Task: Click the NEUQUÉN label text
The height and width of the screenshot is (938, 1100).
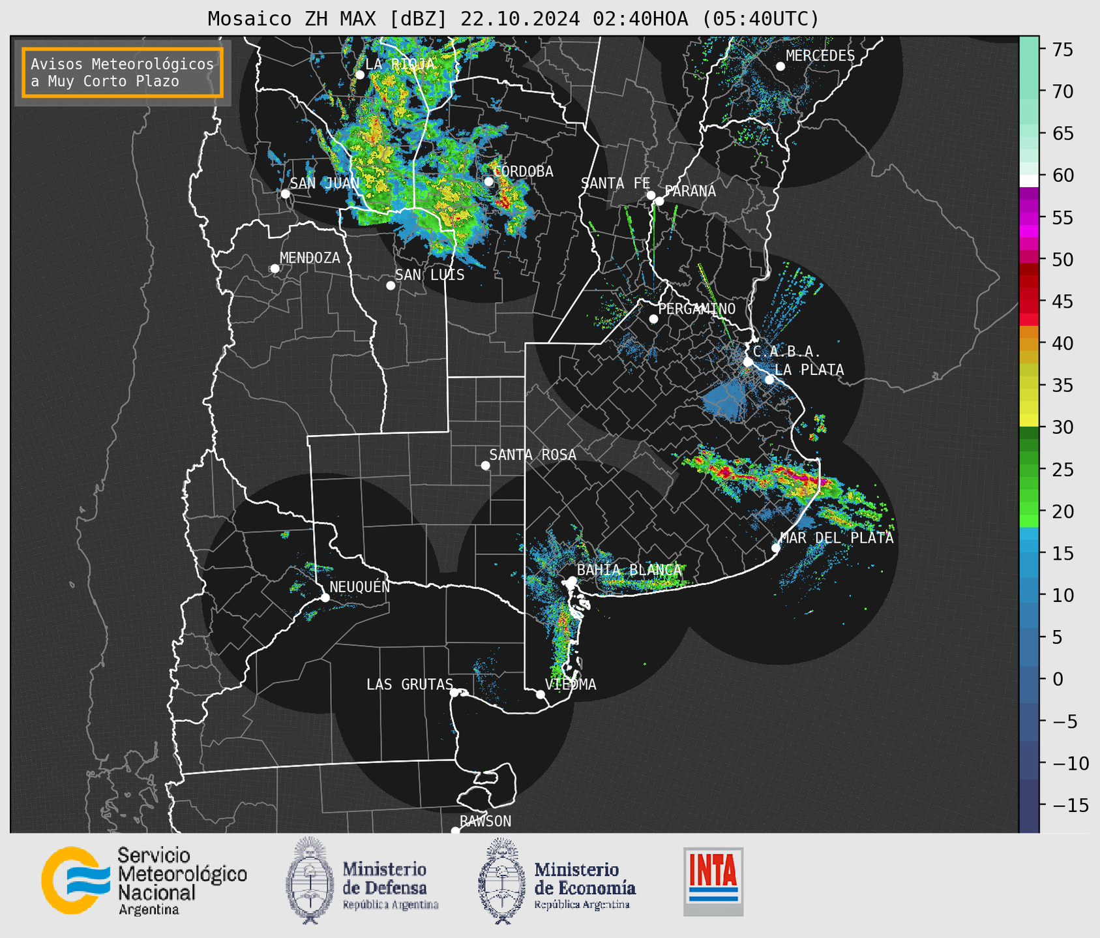Action: (360, 587)
